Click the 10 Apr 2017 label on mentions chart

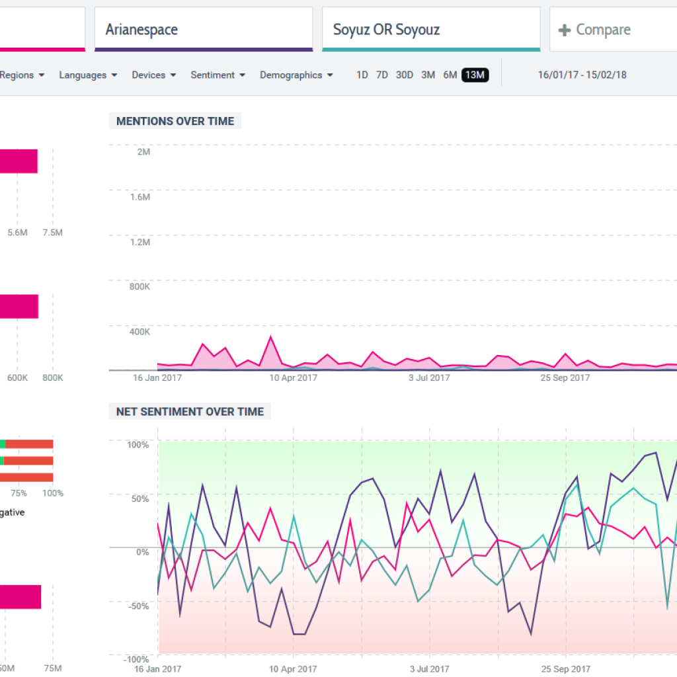(293, 378)
